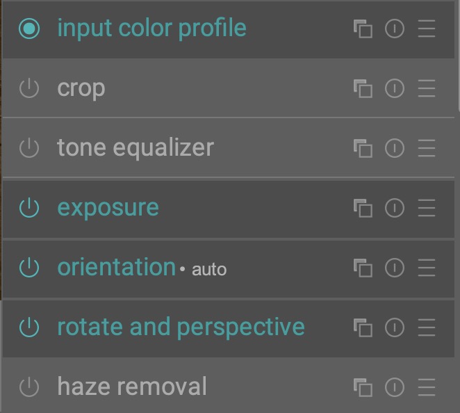Open presets menu for input color profile

[x=427, y=29]
